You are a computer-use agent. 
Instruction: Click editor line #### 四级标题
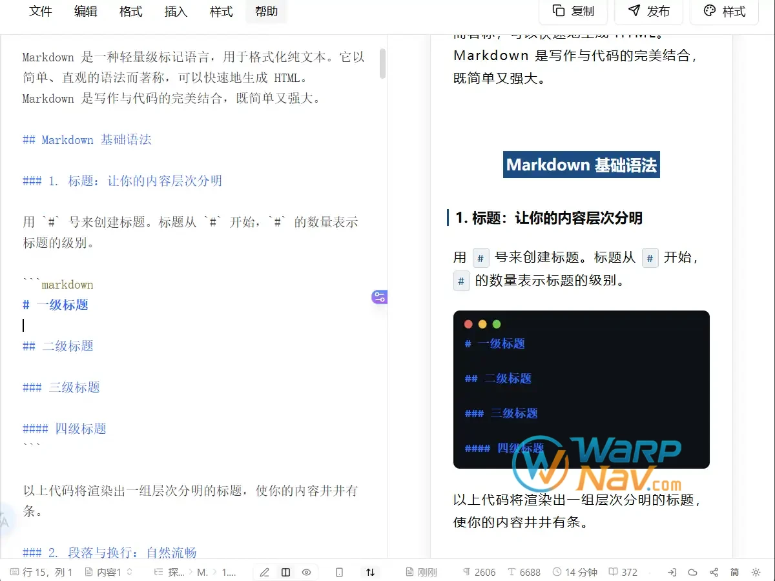(65, 429)
